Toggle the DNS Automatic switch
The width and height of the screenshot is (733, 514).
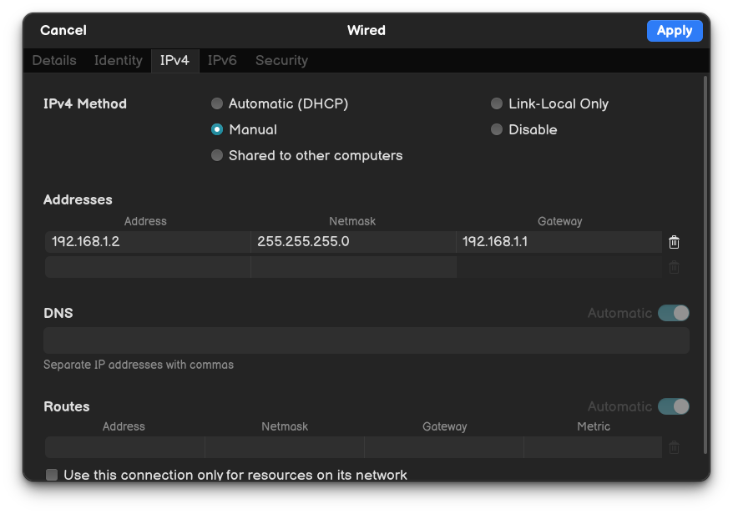coord(673,313)
